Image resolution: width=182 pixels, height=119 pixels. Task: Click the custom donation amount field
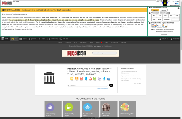[175, 20]
